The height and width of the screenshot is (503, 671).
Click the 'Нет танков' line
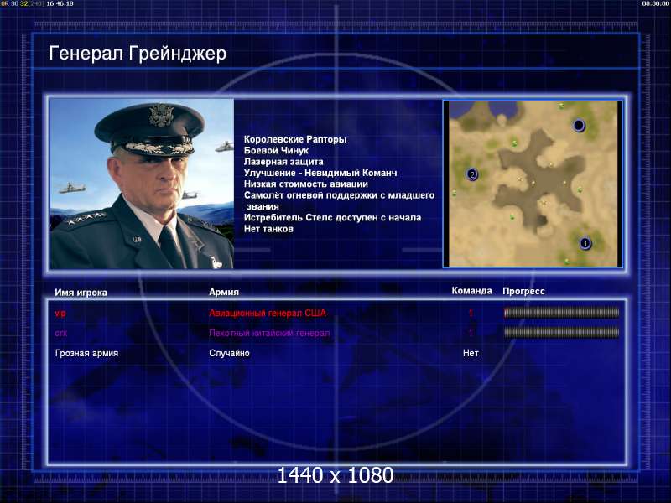[x=268, y=229]
